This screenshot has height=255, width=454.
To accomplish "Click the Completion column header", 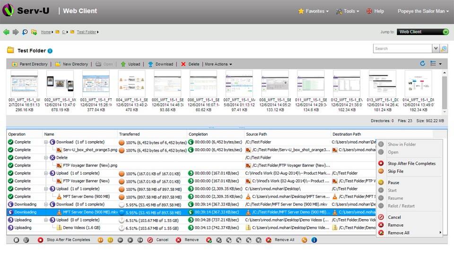I will tap(198, 134).
